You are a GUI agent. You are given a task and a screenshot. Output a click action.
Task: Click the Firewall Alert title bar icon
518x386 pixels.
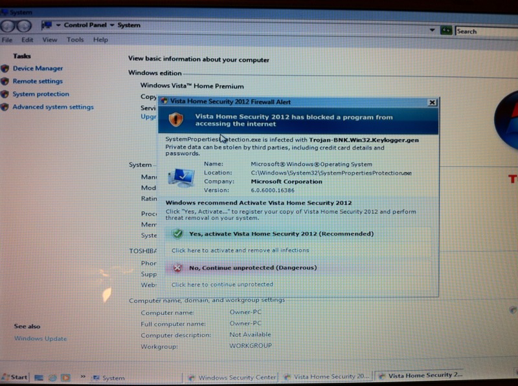point(164,101)
